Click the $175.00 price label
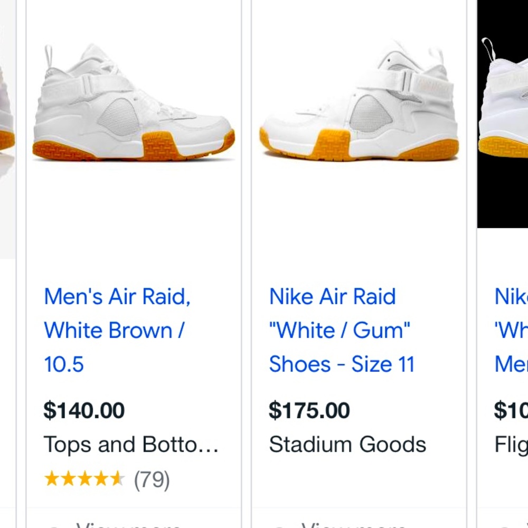The image size is (528, 528). [x=309, y=410]
